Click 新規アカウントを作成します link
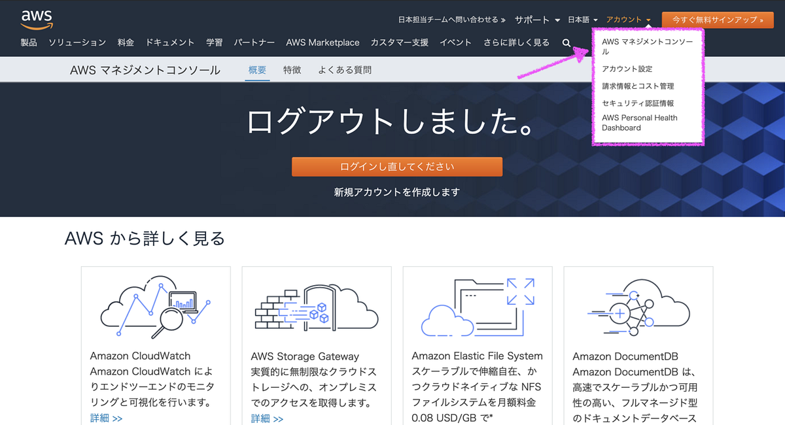This screenshot has width=785, height=425. coord(397,192)
